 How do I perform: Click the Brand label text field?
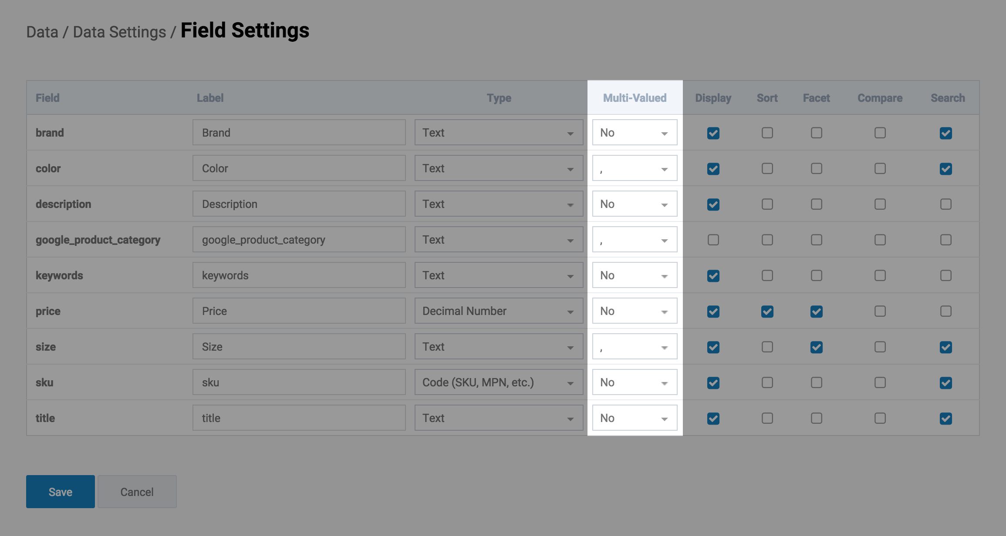(x=299, y=133)
